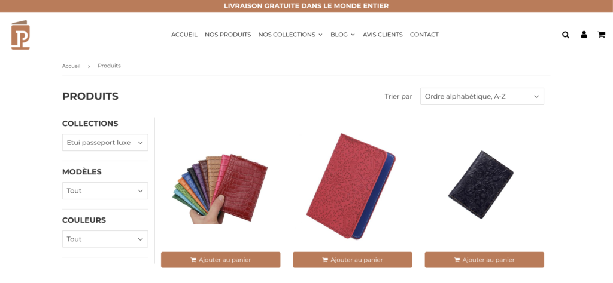
Task: Open the Couleurs filter dropdown
Action: point(105,239)
